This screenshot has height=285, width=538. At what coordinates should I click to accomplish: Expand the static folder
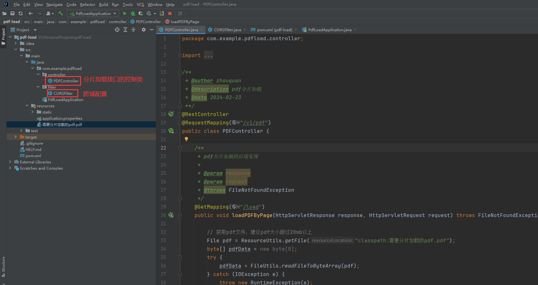[x=32, y=112]
